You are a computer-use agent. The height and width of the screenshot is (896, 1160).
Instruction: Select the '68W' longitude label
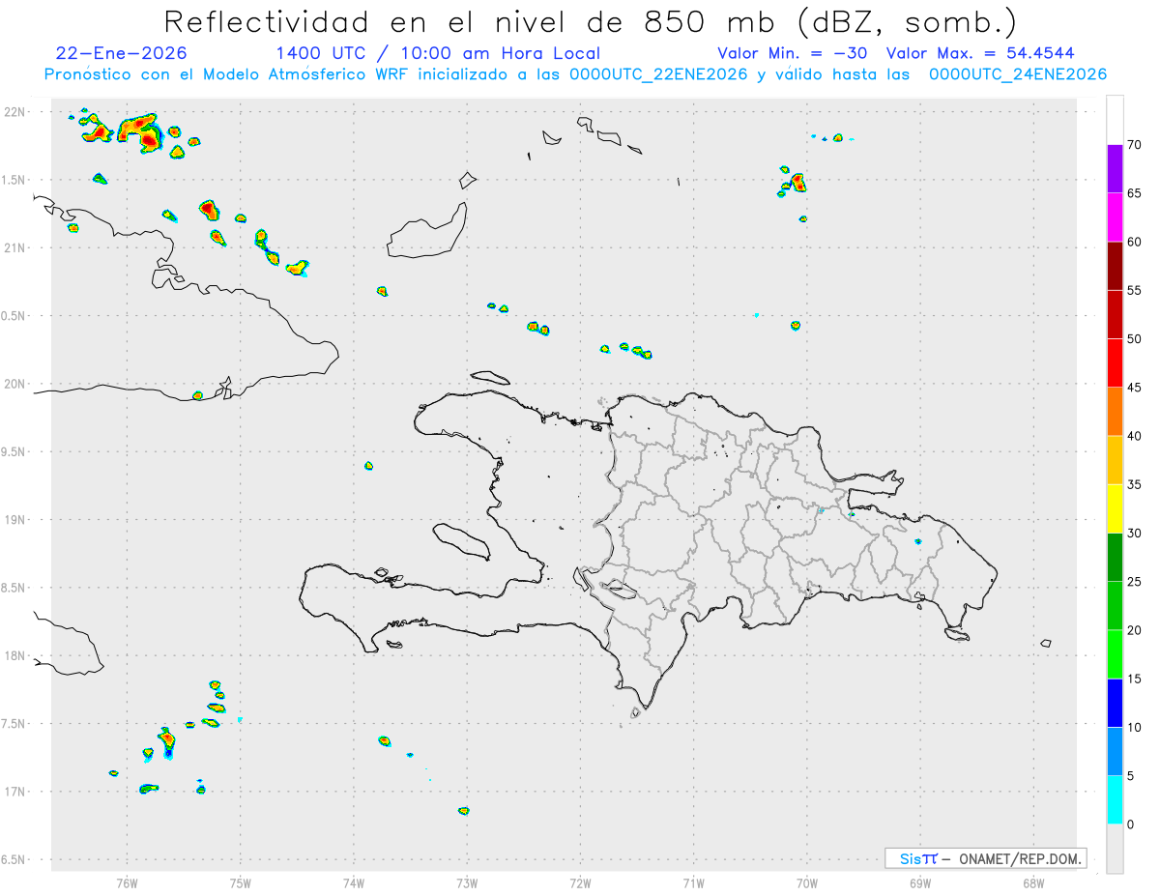pyautogui.click(x=1033, y=883)
